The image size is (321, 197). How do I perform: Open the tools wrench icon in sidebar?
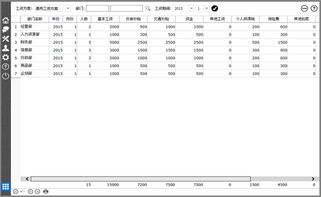click(x=6, y=39)
